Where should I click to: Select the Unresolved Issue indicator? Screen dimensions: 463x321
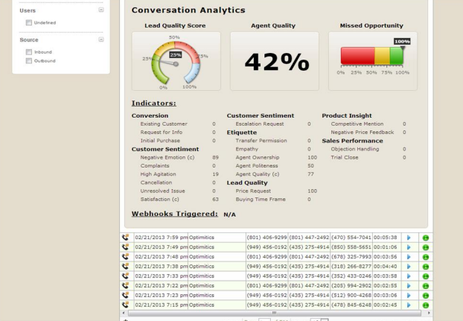pyautogui.click(x=162, y=191)
